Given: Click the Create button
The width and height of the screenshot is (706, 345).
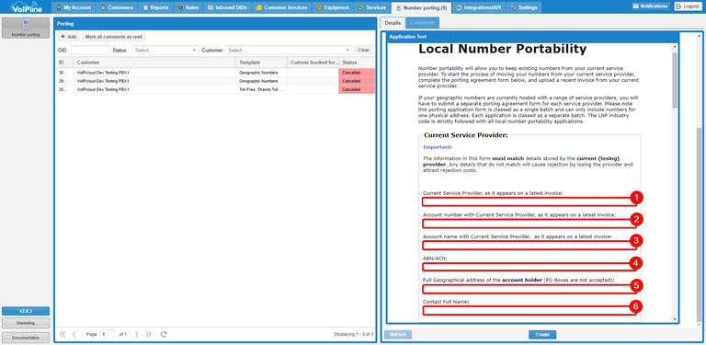Looking at the screenshot, I should [x=542, y=335].
